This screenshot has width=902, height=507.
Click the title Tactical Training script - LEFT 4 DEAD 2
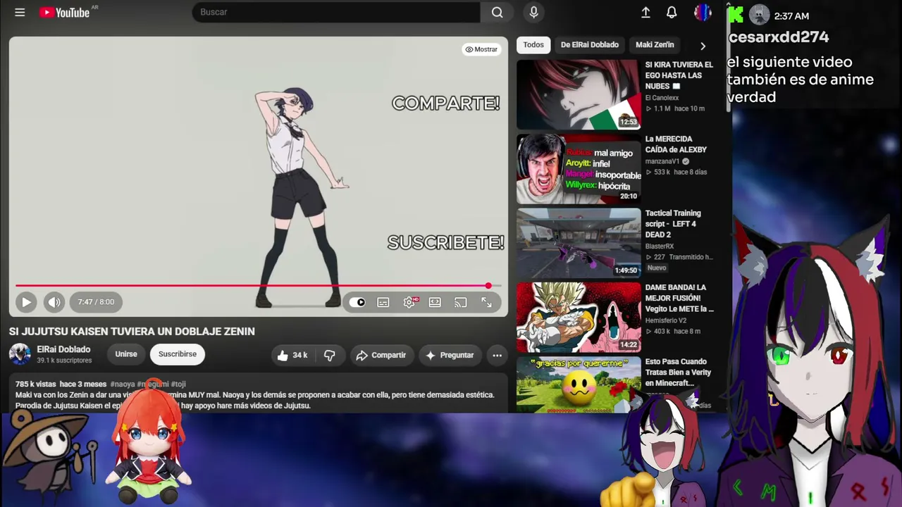pyautogui.click(x=673, y=224)
